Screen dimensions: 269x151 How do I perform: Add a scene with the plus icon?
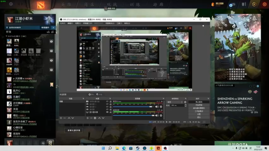point(61,118)
